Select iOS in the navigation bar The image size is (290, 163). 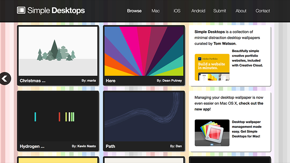(x=177, y=11)
